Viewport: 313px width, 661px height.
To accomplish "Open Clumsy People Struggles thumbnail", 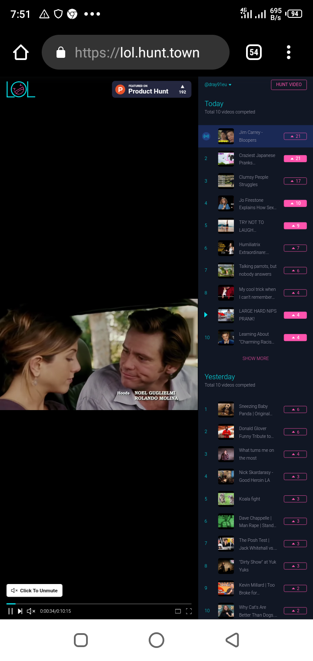I will [x=226, y=181].
